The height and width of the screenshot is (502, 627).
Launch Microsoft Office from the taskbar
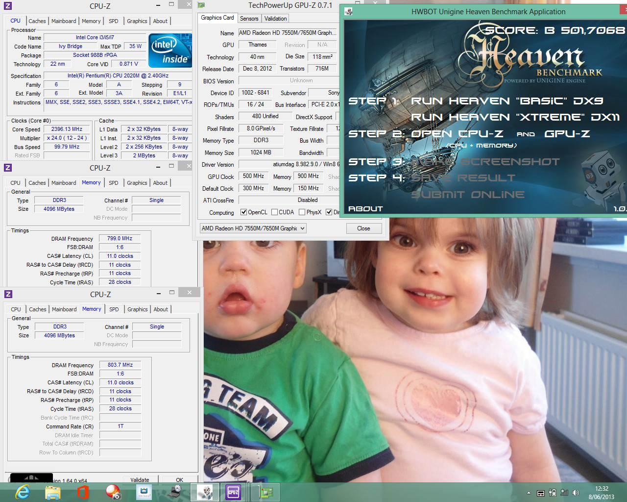pyautogui.click(x=83, y=492)
